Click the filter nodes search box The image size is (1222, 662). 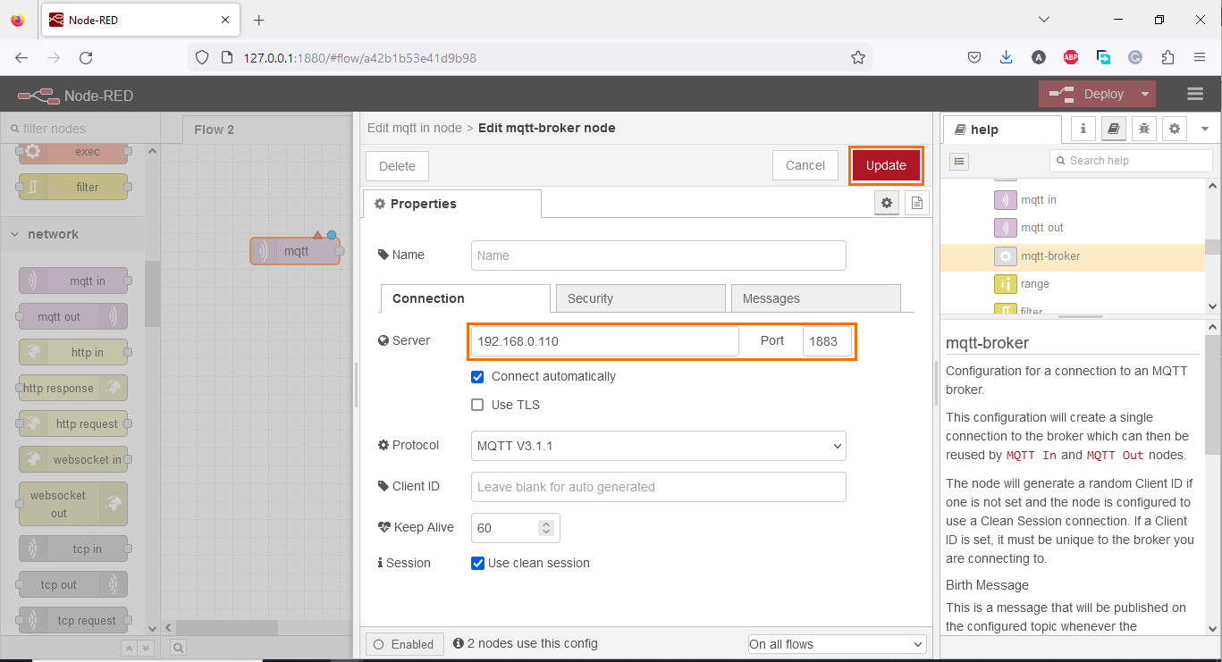80,129
